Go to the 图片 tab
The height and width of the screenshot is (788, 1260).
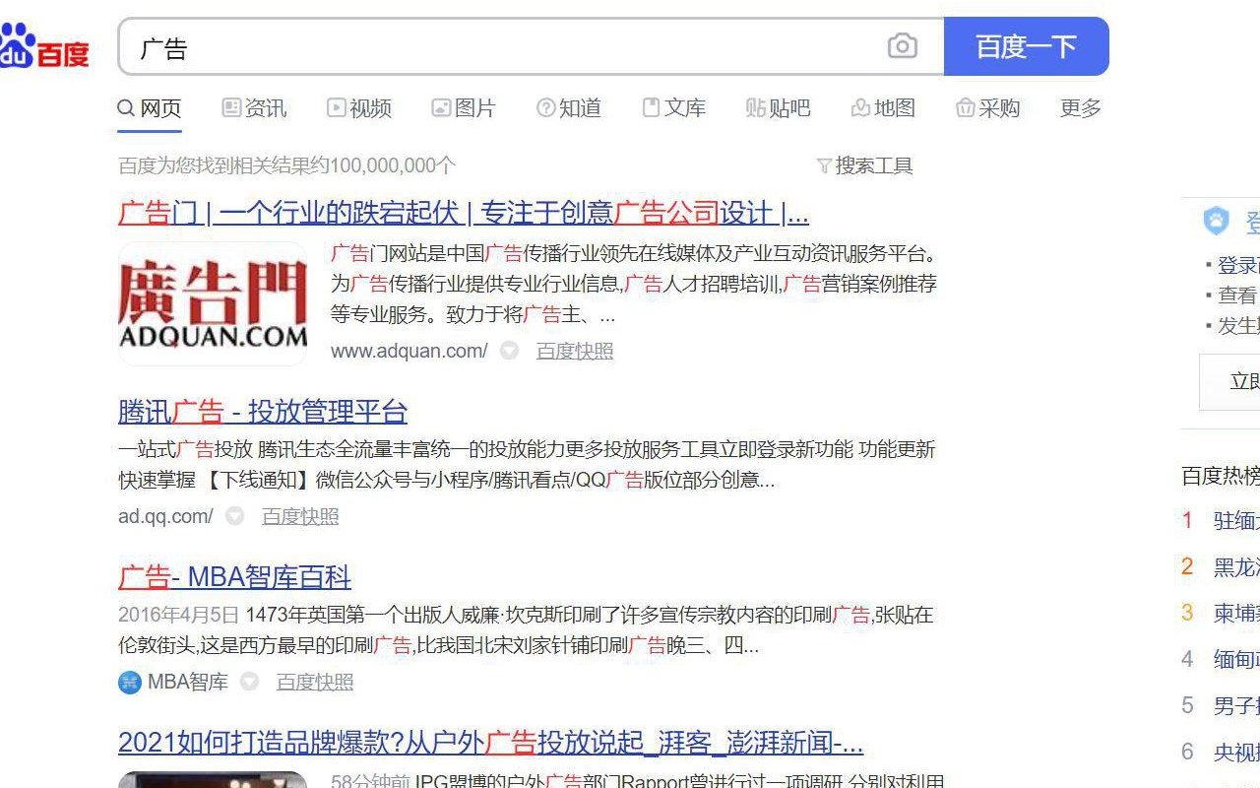point(464,108)
